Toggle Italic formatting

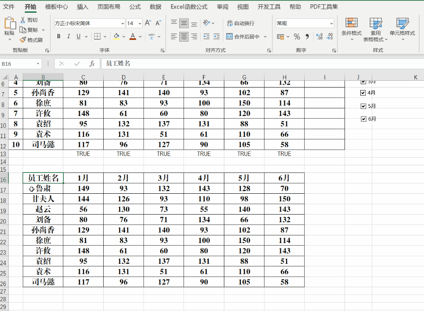pos(68,36)
